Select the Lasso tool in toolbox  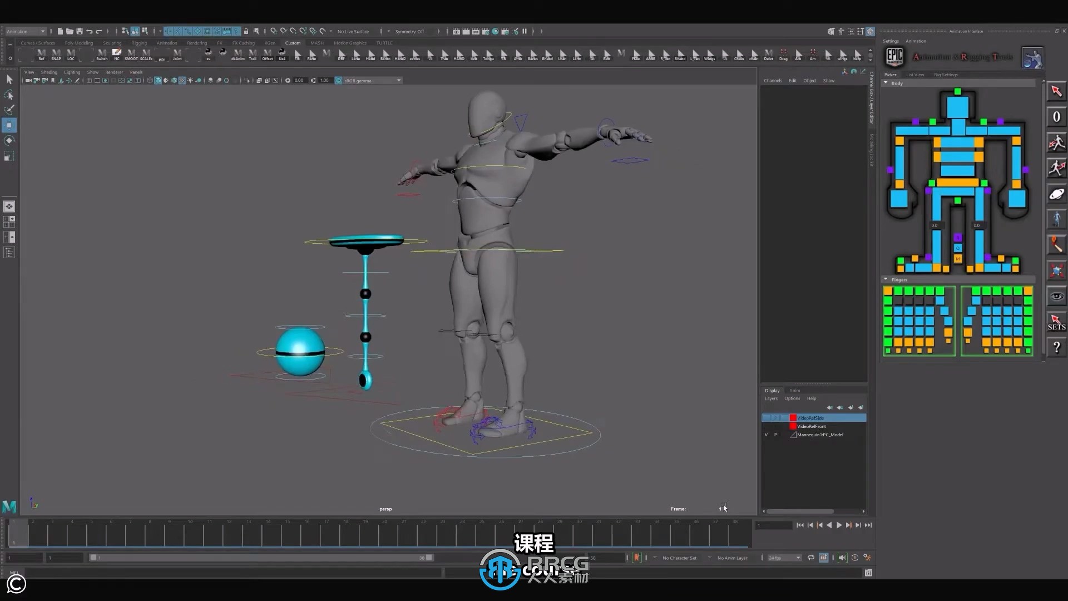9,95
